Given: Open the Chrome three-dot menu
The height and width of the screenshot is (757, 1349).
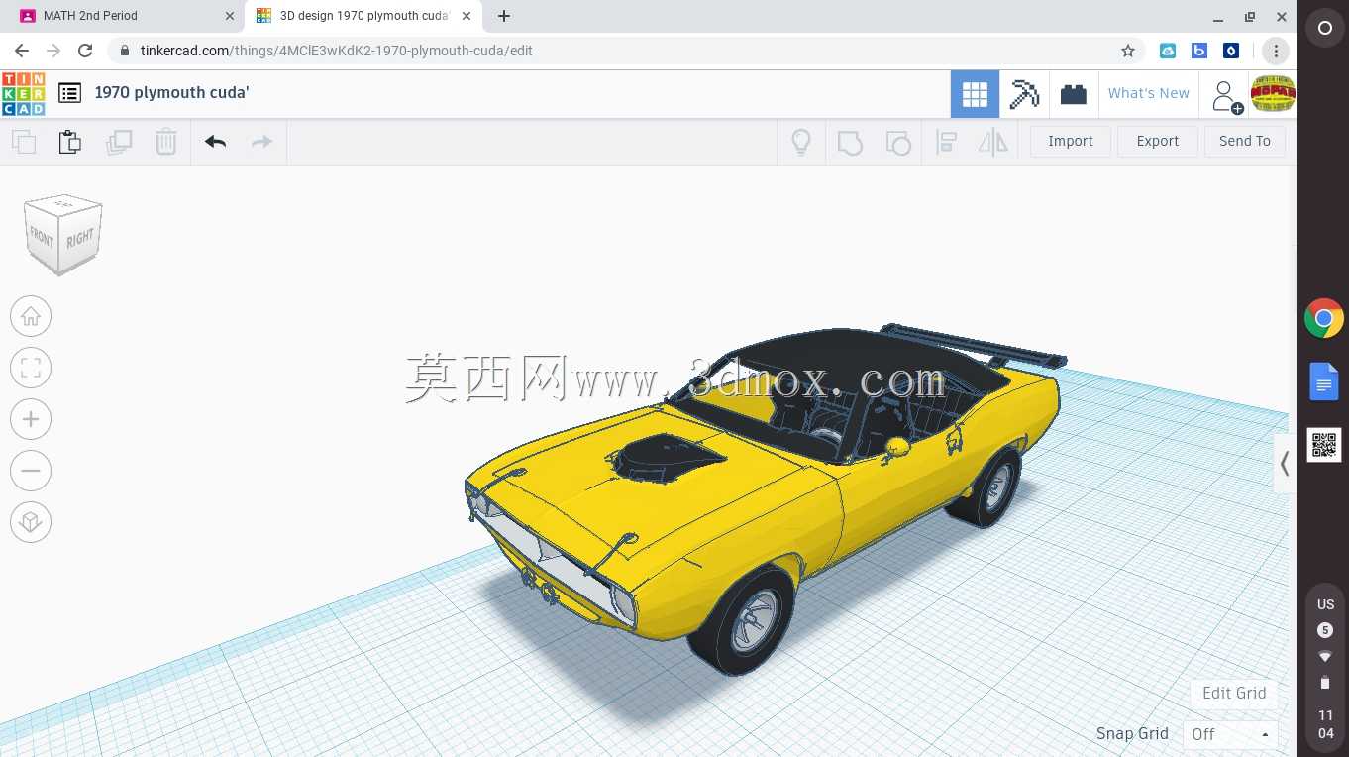Looking at the screenshot, I should pyautogui.click(x=1276, y=51).
